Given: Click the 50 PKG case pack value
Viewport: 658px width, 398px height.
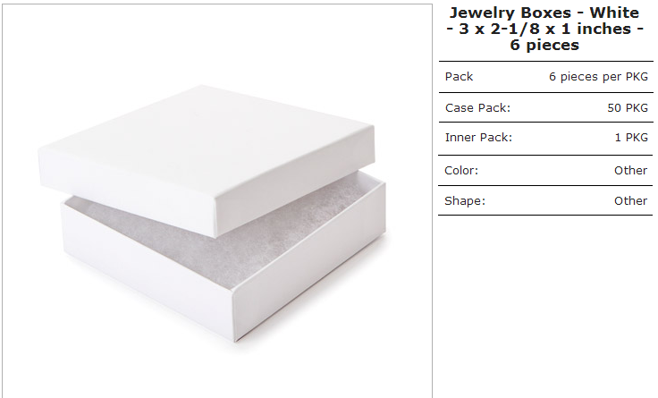Looking at the screenshot, I should point(628,108).
